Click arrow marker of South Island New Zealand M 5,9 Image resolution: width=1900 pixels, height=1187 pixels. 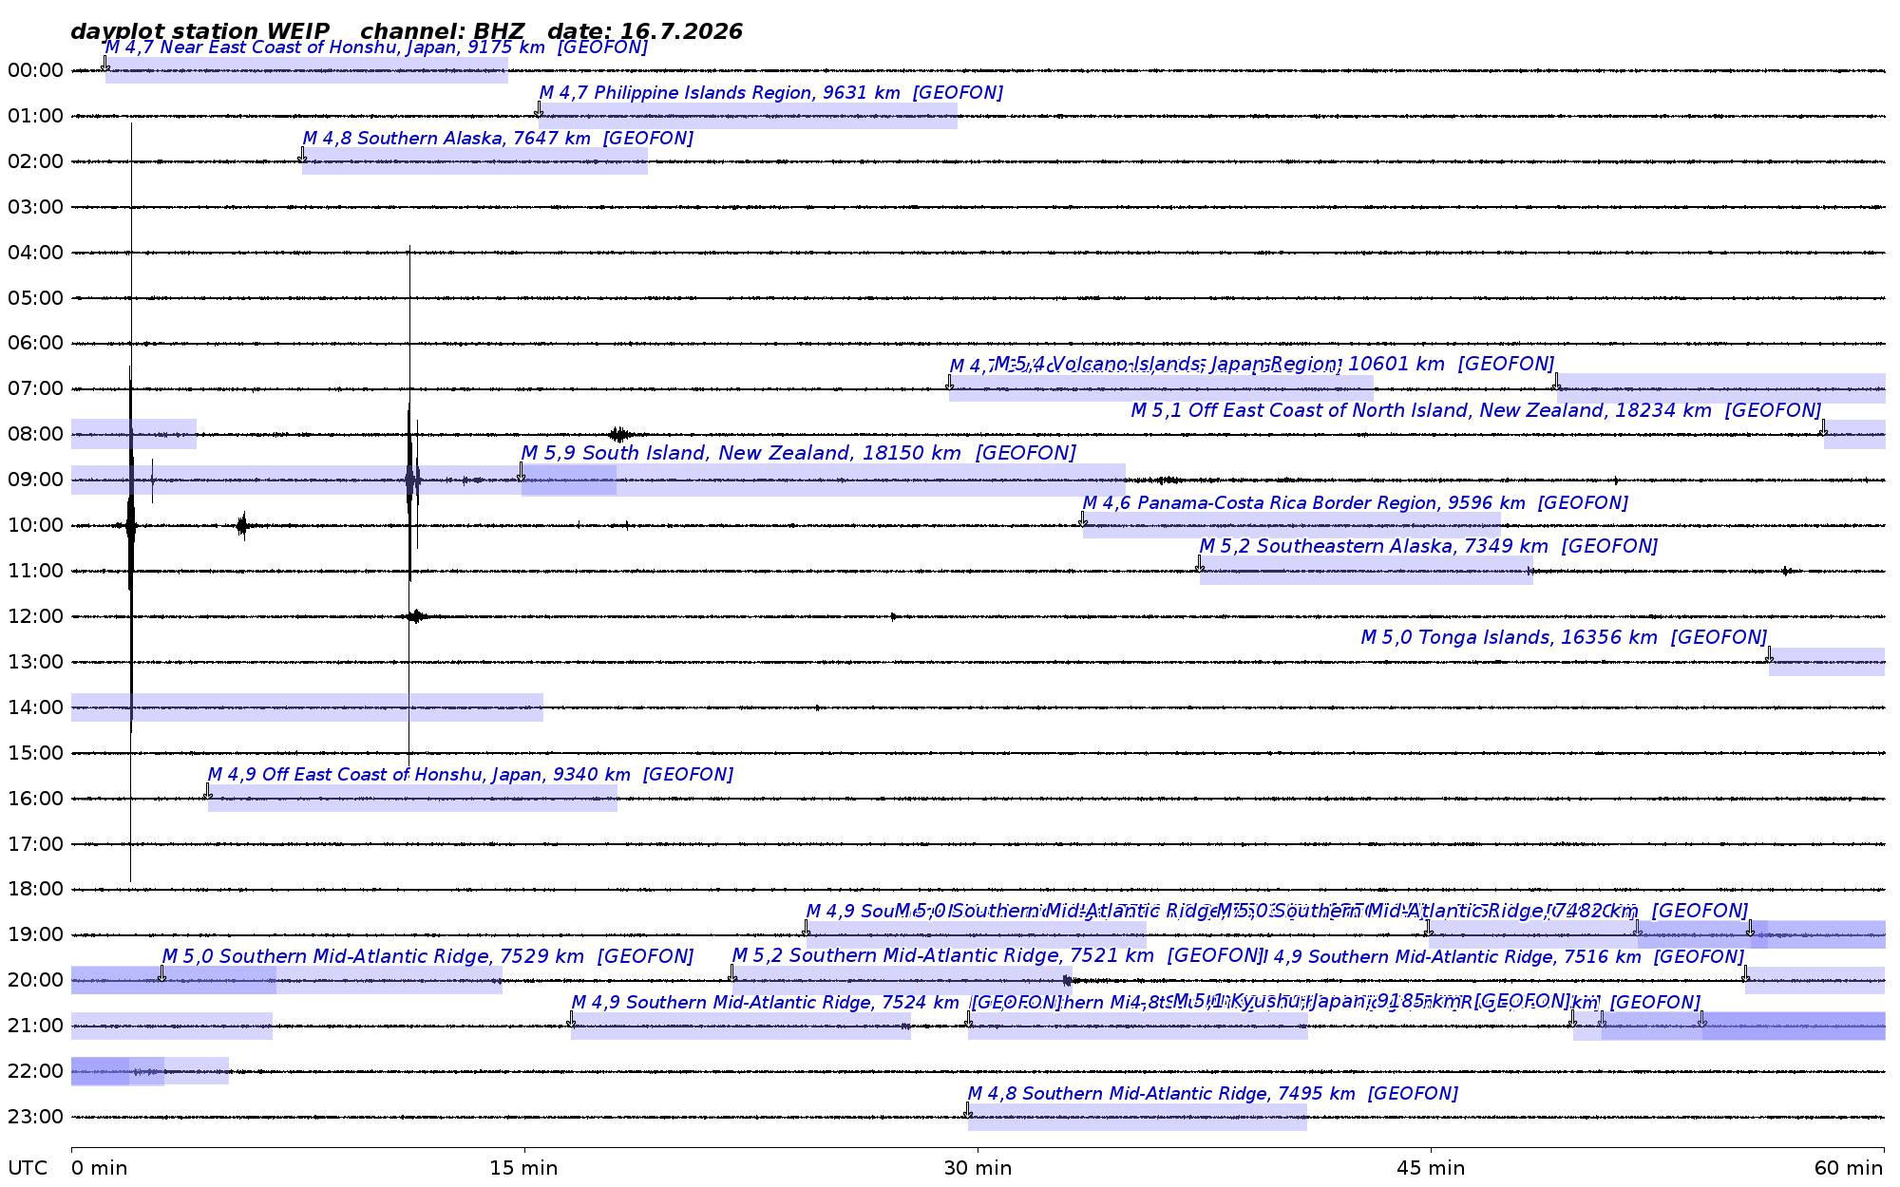(522, 471)
